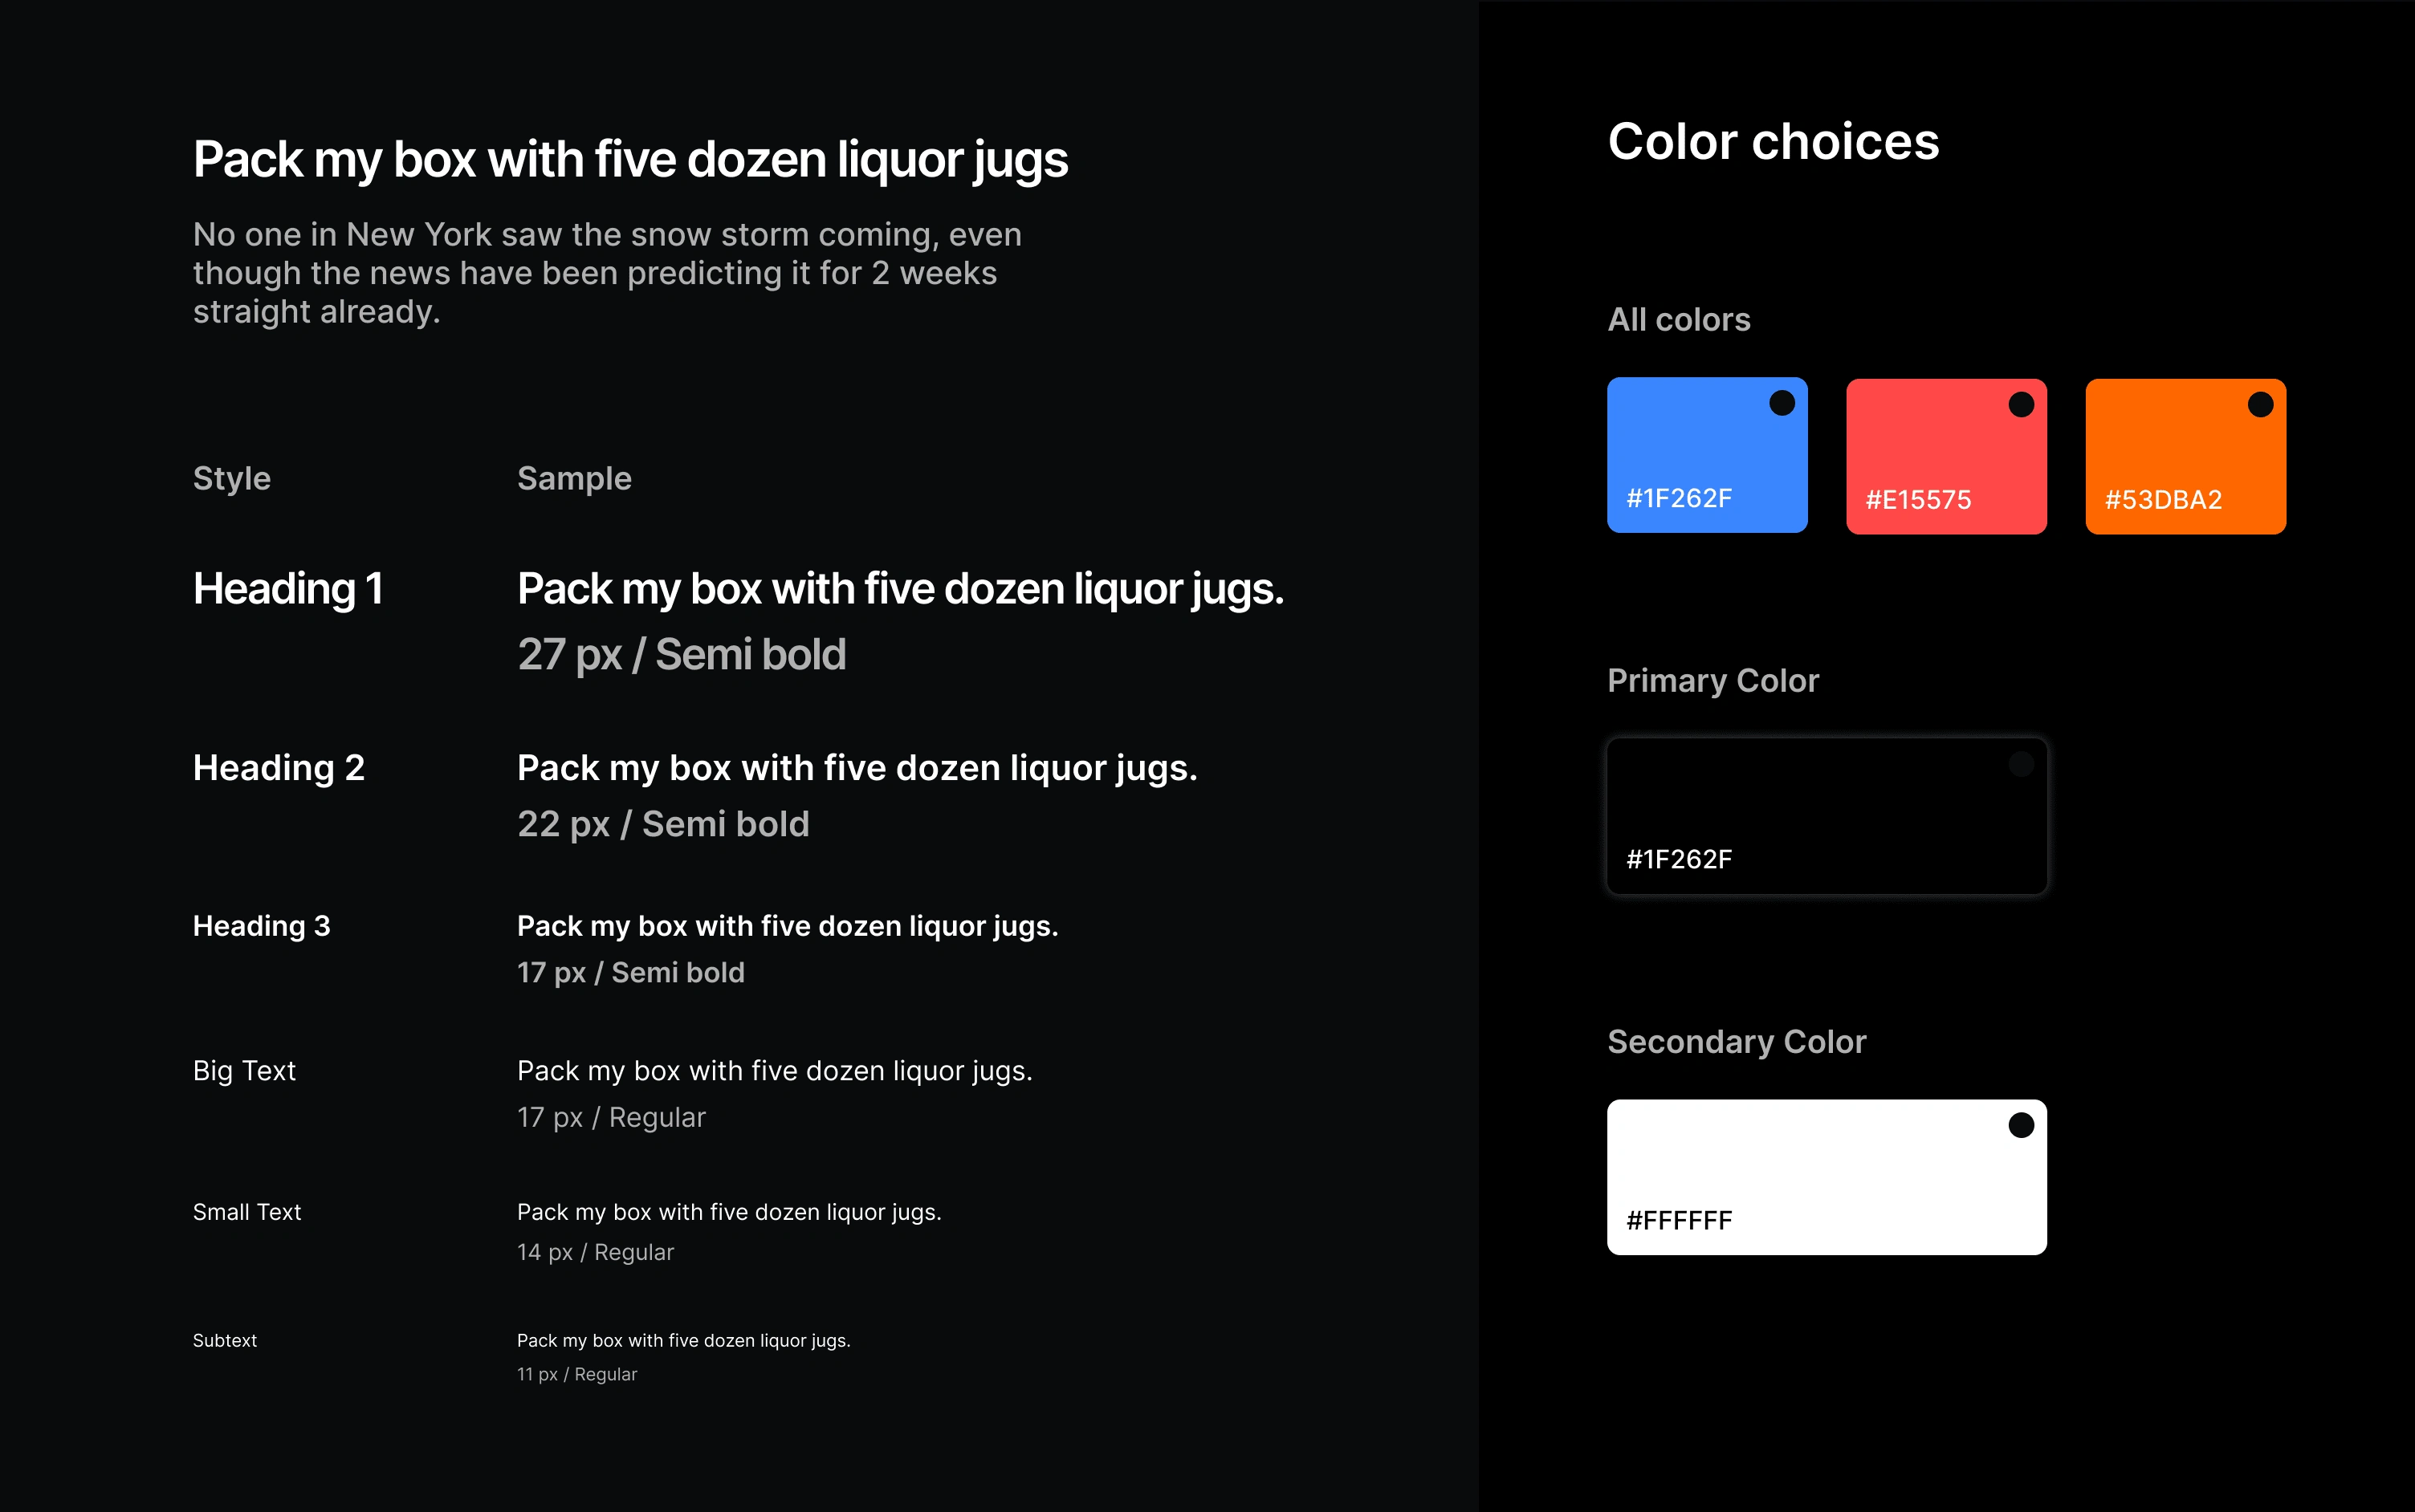Viewport: 2415px width, 1512px height.
Task: Click the '#53DBA2' hex label
Action: click(2163, 500)
